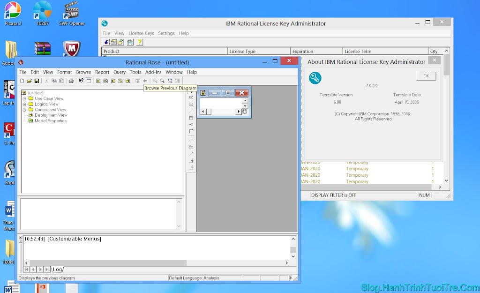Click the Browse Interaction Diagram toolbar icon
The width and height of the screenshot is (480, 293).
pos(105,81)
